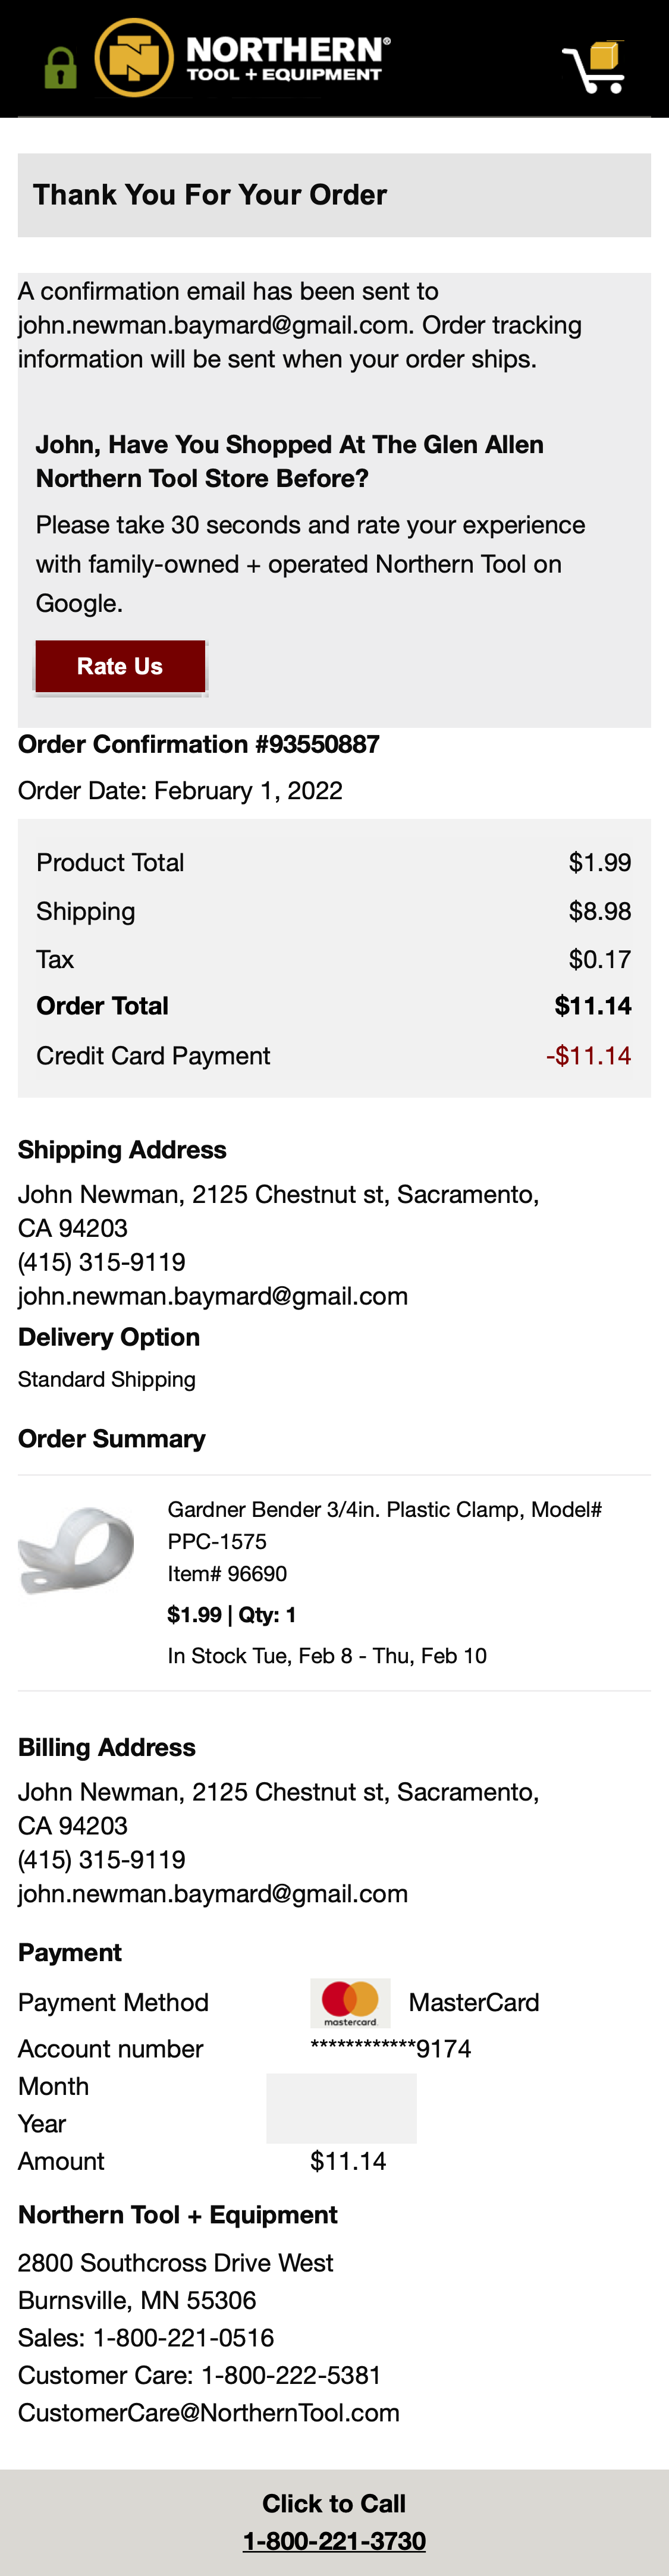Open the shopping cart icon
Screen dimensions: 669x2576
pos(595,66)
